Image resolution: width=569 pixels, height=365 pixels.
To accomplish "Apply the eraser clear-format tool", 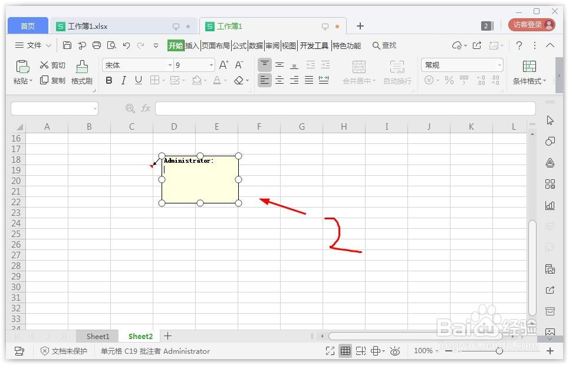I will [x=239, y=80].
